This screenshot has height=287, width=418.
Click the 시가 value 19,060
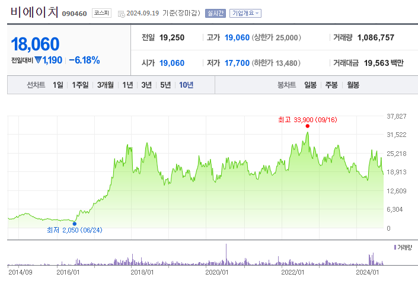click(x=172, y=63)
